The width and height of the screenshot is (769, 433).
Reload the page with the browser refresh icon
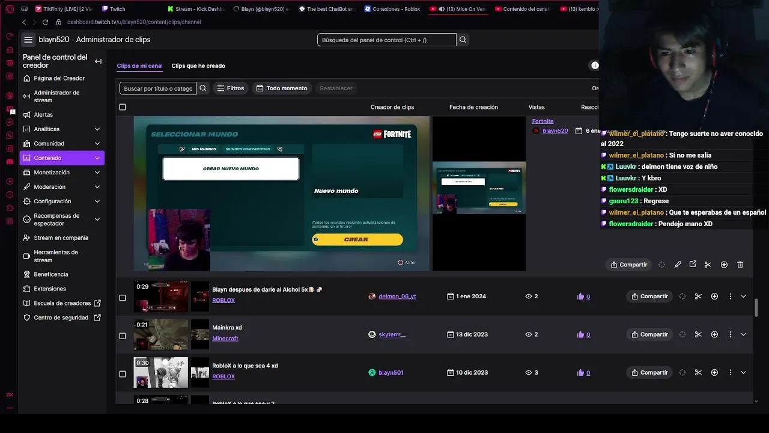click(x=46, y=22)
